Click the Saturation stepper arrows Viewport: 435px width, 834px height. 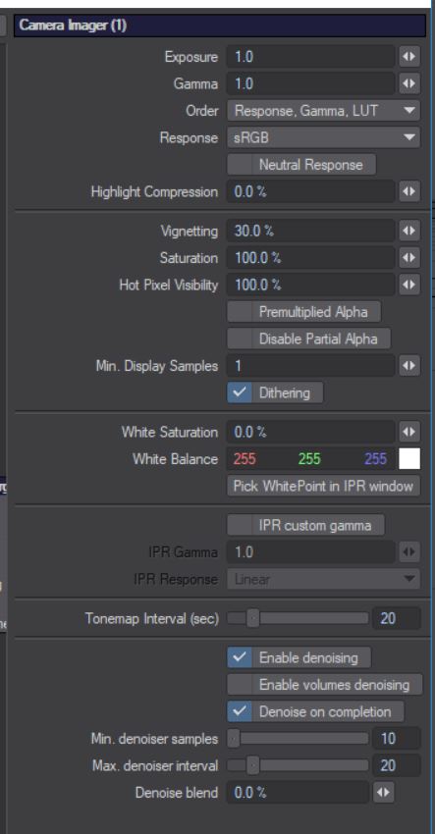(x=408, y=258)
